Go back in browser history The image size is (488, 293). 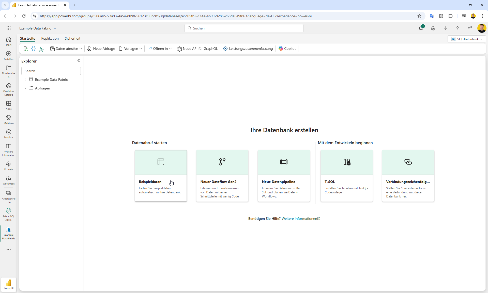(6, 16)
